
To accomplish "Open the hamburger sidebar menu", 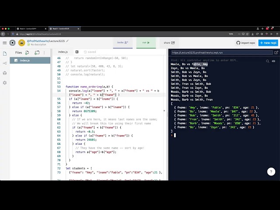I will 5,43.
